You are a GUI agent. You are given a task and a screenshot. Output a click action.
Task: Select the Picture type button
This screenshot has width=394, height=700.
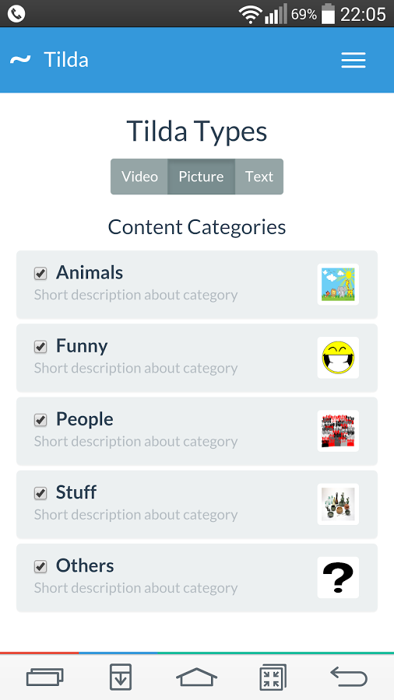201,177
